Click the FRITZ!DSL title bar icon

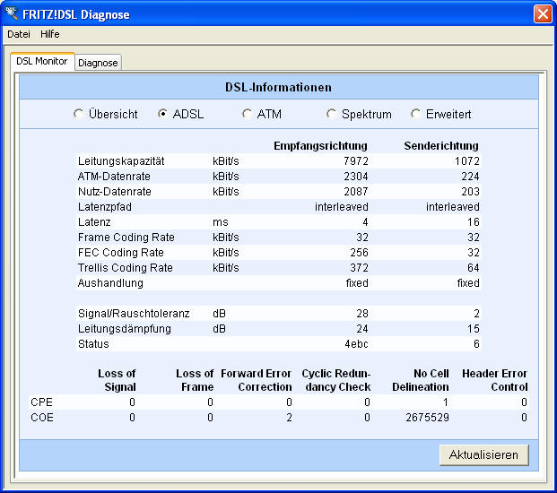(12, 13)
